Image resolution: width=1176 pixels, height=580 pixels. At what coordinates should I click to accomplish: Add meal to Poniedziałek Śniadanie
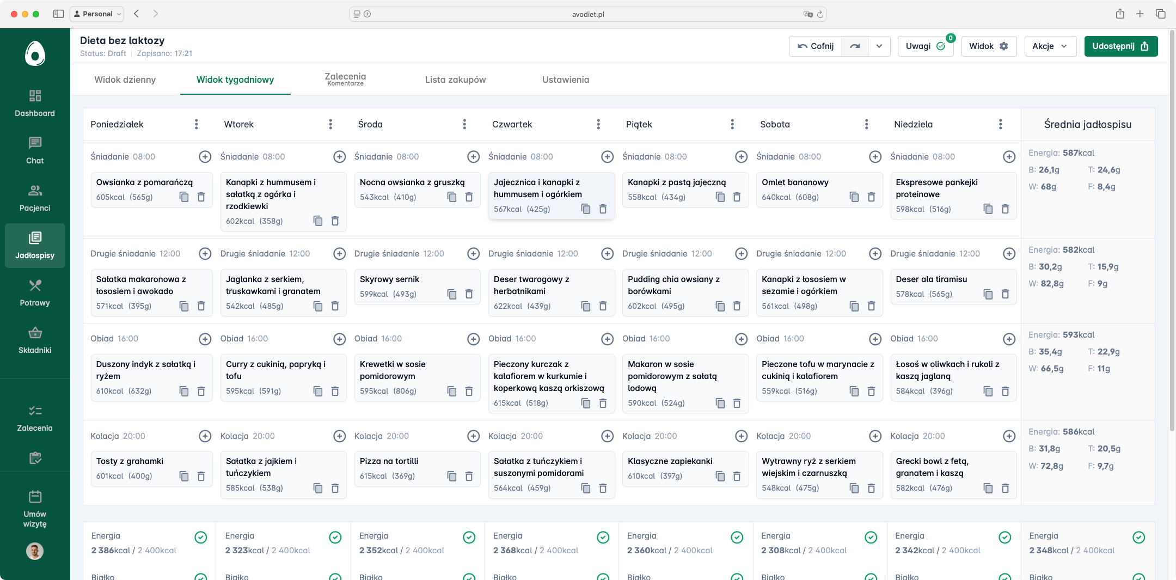click(205, 157)
